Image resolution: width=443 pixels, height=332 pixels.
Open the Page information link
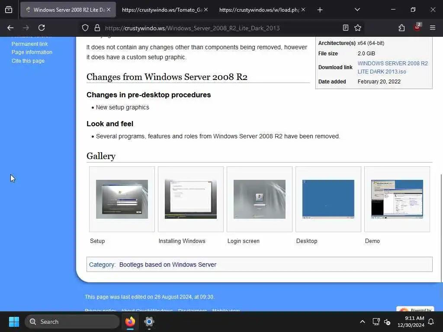(32, 52)
